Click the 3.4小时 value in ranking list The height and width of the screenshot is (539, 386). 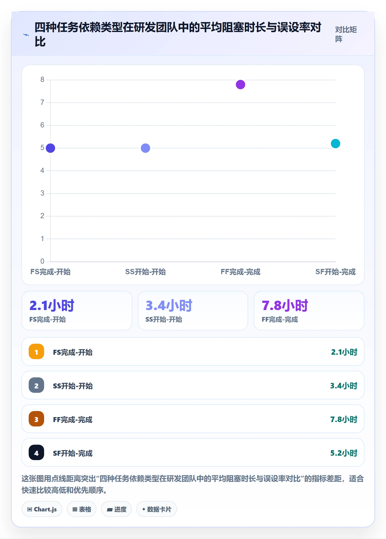344,386
